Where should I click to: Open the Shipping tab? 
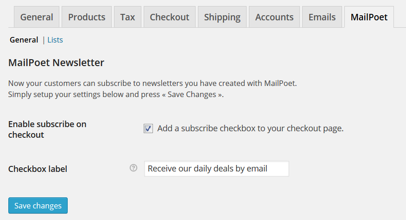click(x=222, y=17)
